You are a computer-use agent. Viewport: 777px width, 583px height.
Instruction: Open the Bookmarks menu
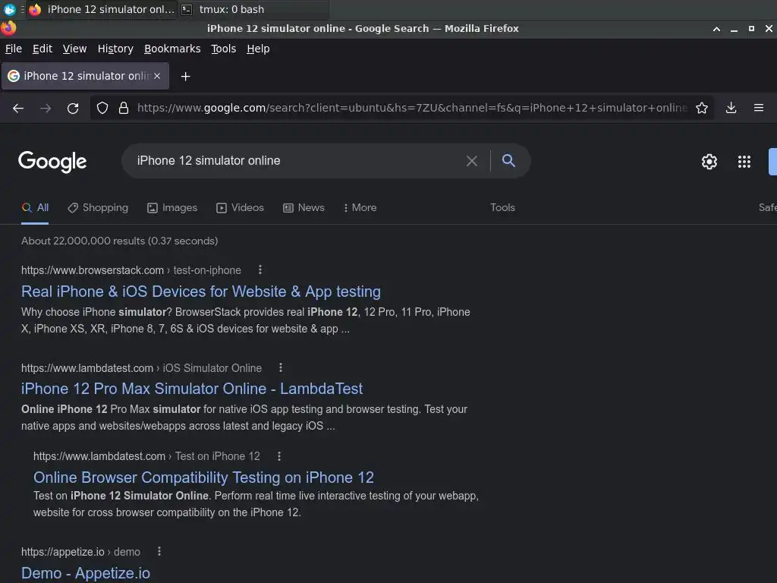pos(172,49)
